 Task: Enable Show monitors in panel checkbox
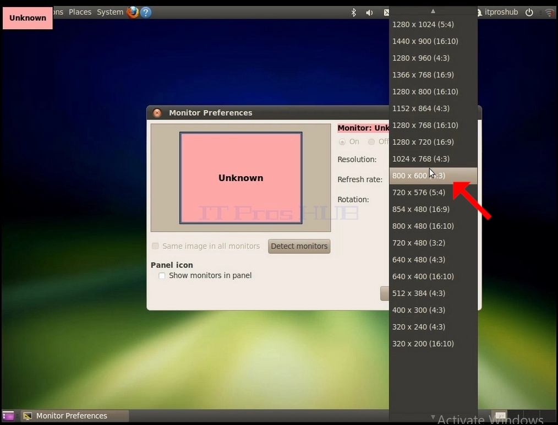(x=162, y=275)
